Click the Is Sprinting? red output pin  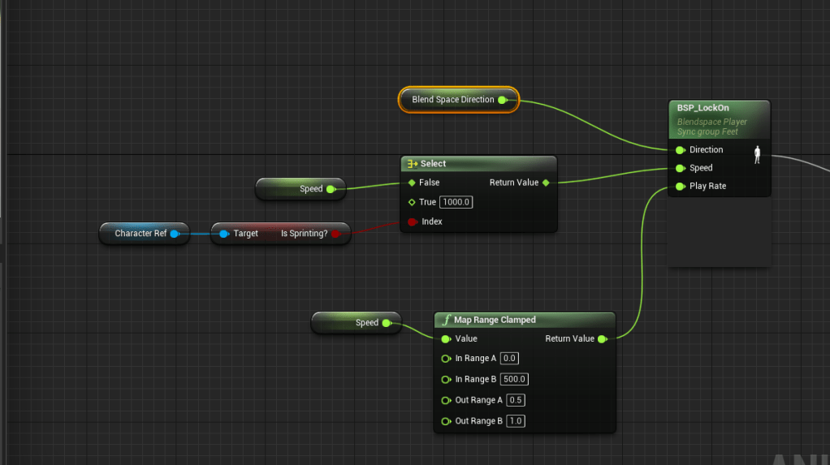[x=336, y=234]
